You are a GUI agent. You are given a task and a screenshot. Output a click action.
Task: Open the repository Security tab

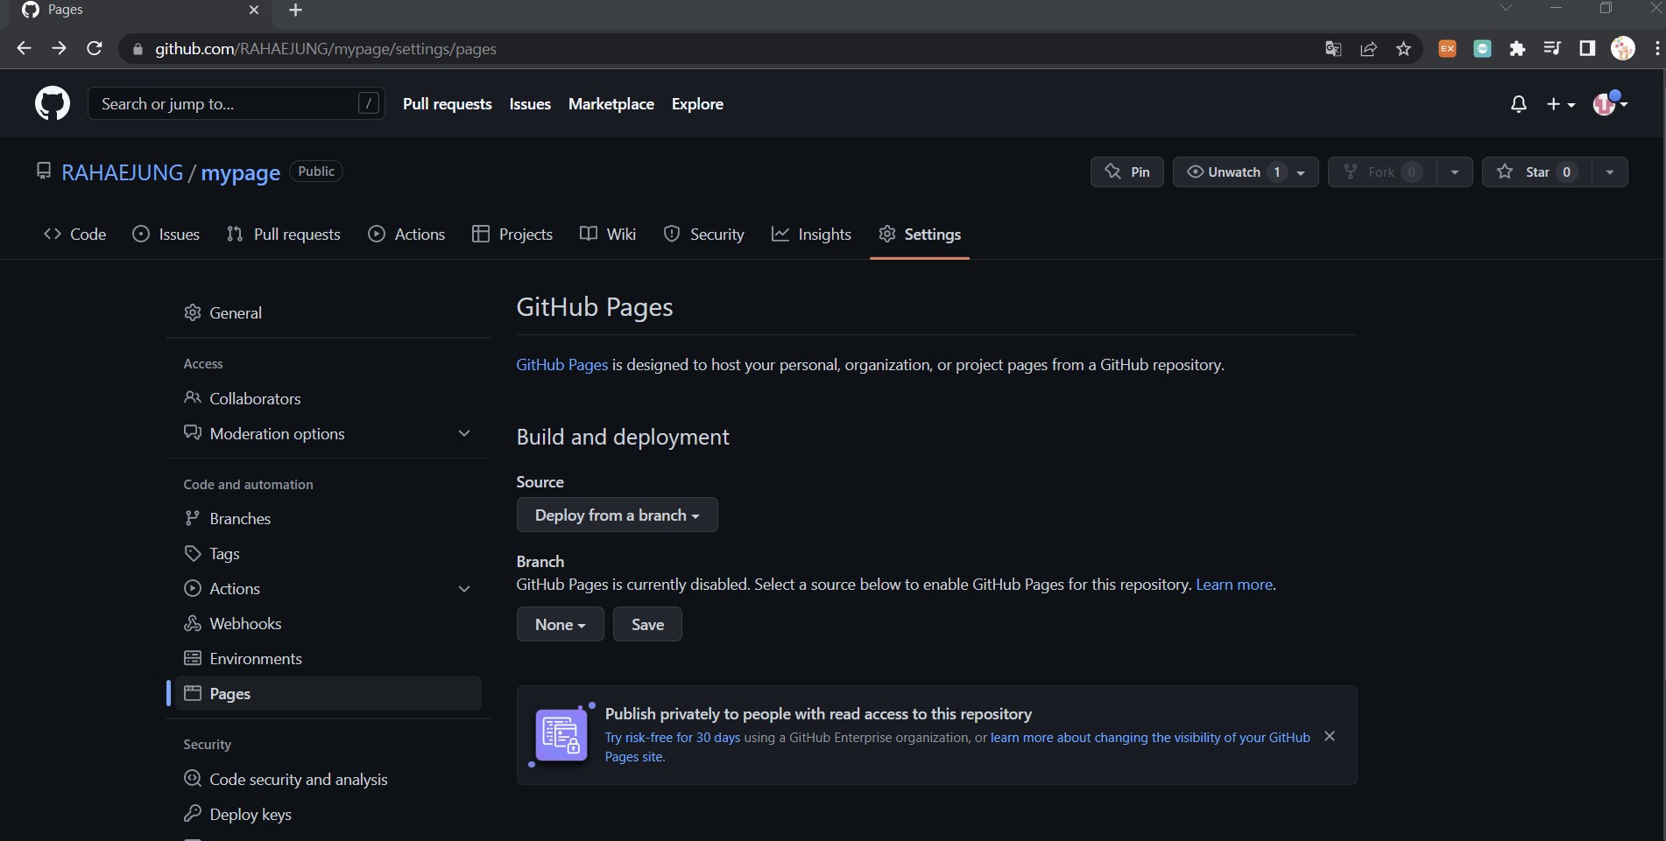703,235
